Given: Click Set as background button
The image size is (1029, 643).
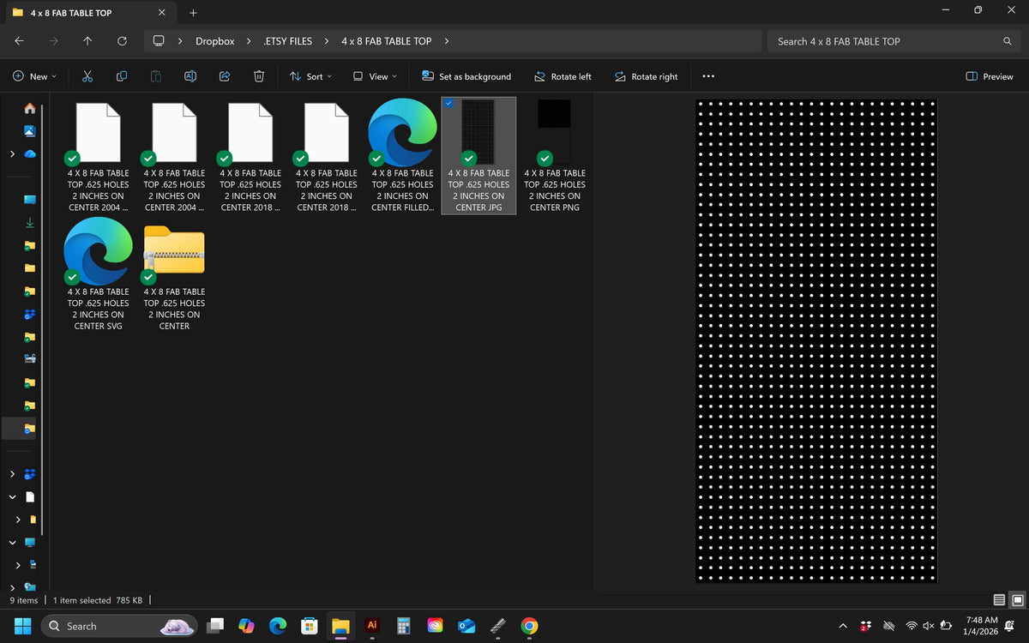Looking at the screenshot, I should click(x=466, y=76).
